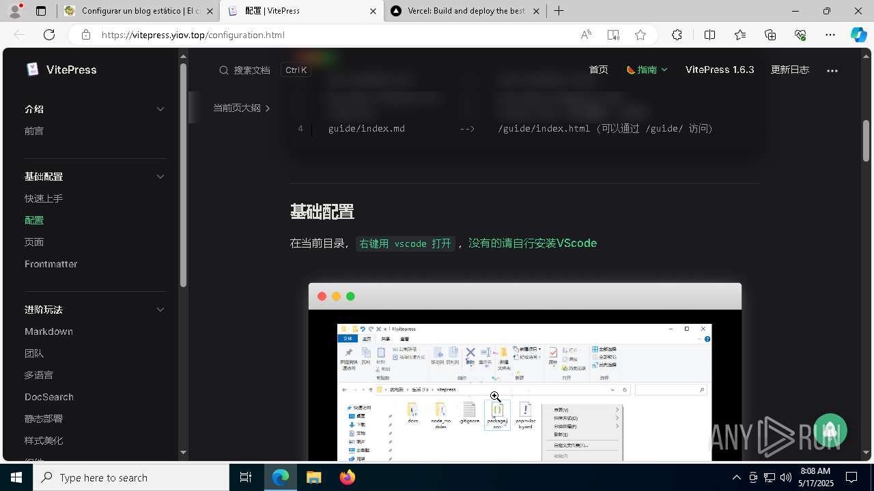View site information lock icon
The image size is (874, 491).
click(x=85, y=35)
